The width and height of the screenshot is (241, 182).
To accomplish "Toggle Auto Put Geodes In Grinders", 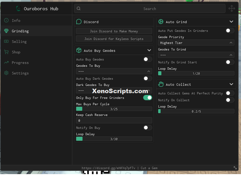I will [230, 31].
